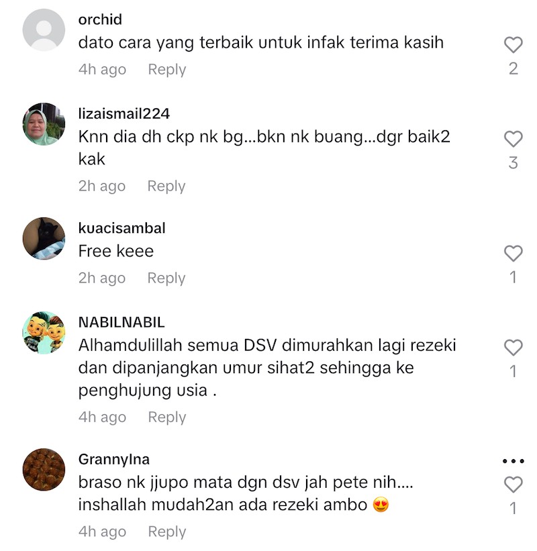Screen dimensions: 537x551
Task: Tap the heart on kuacisambal's comment
Action: (x=513, y=254)
